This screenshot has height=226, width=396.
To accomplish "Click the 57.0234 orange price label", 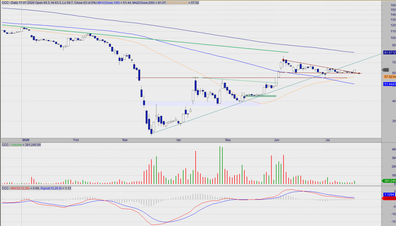I will (389, 77).
